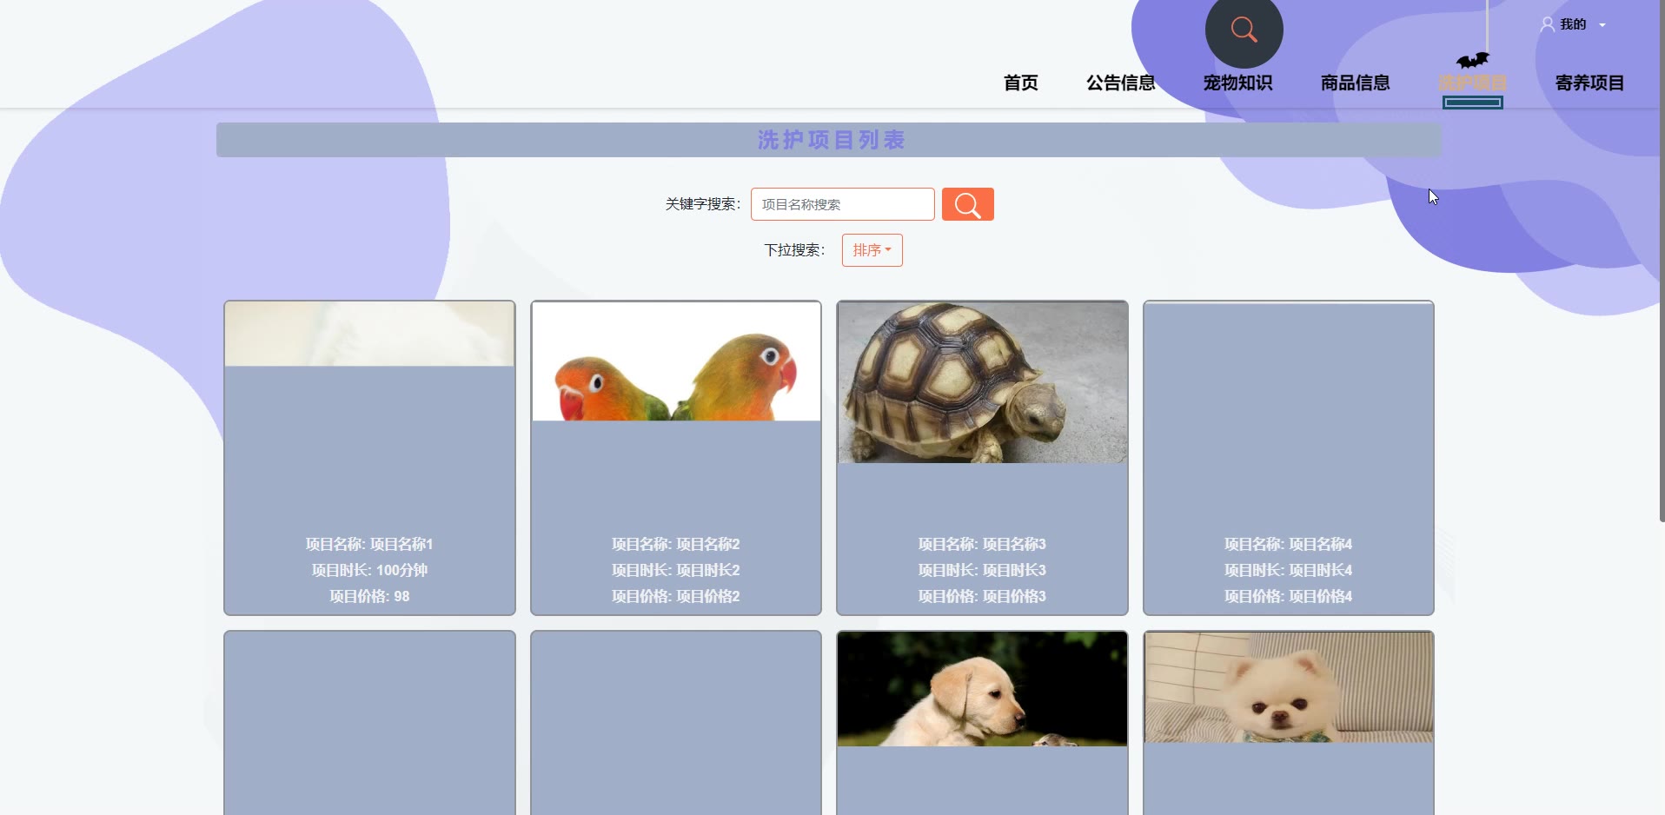This screenshot has width=1665, height=815.
Task: Click text 项目名称: 项目名称4
Action: click(1288, 544)
